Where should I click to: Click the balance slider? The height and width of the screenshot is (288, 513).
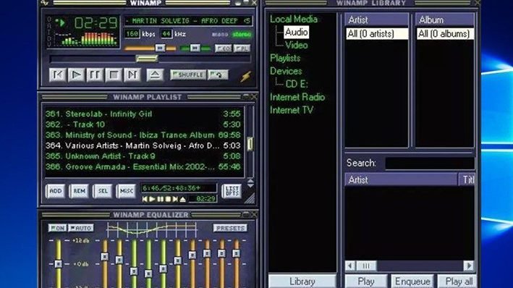[x=196, y=48]
